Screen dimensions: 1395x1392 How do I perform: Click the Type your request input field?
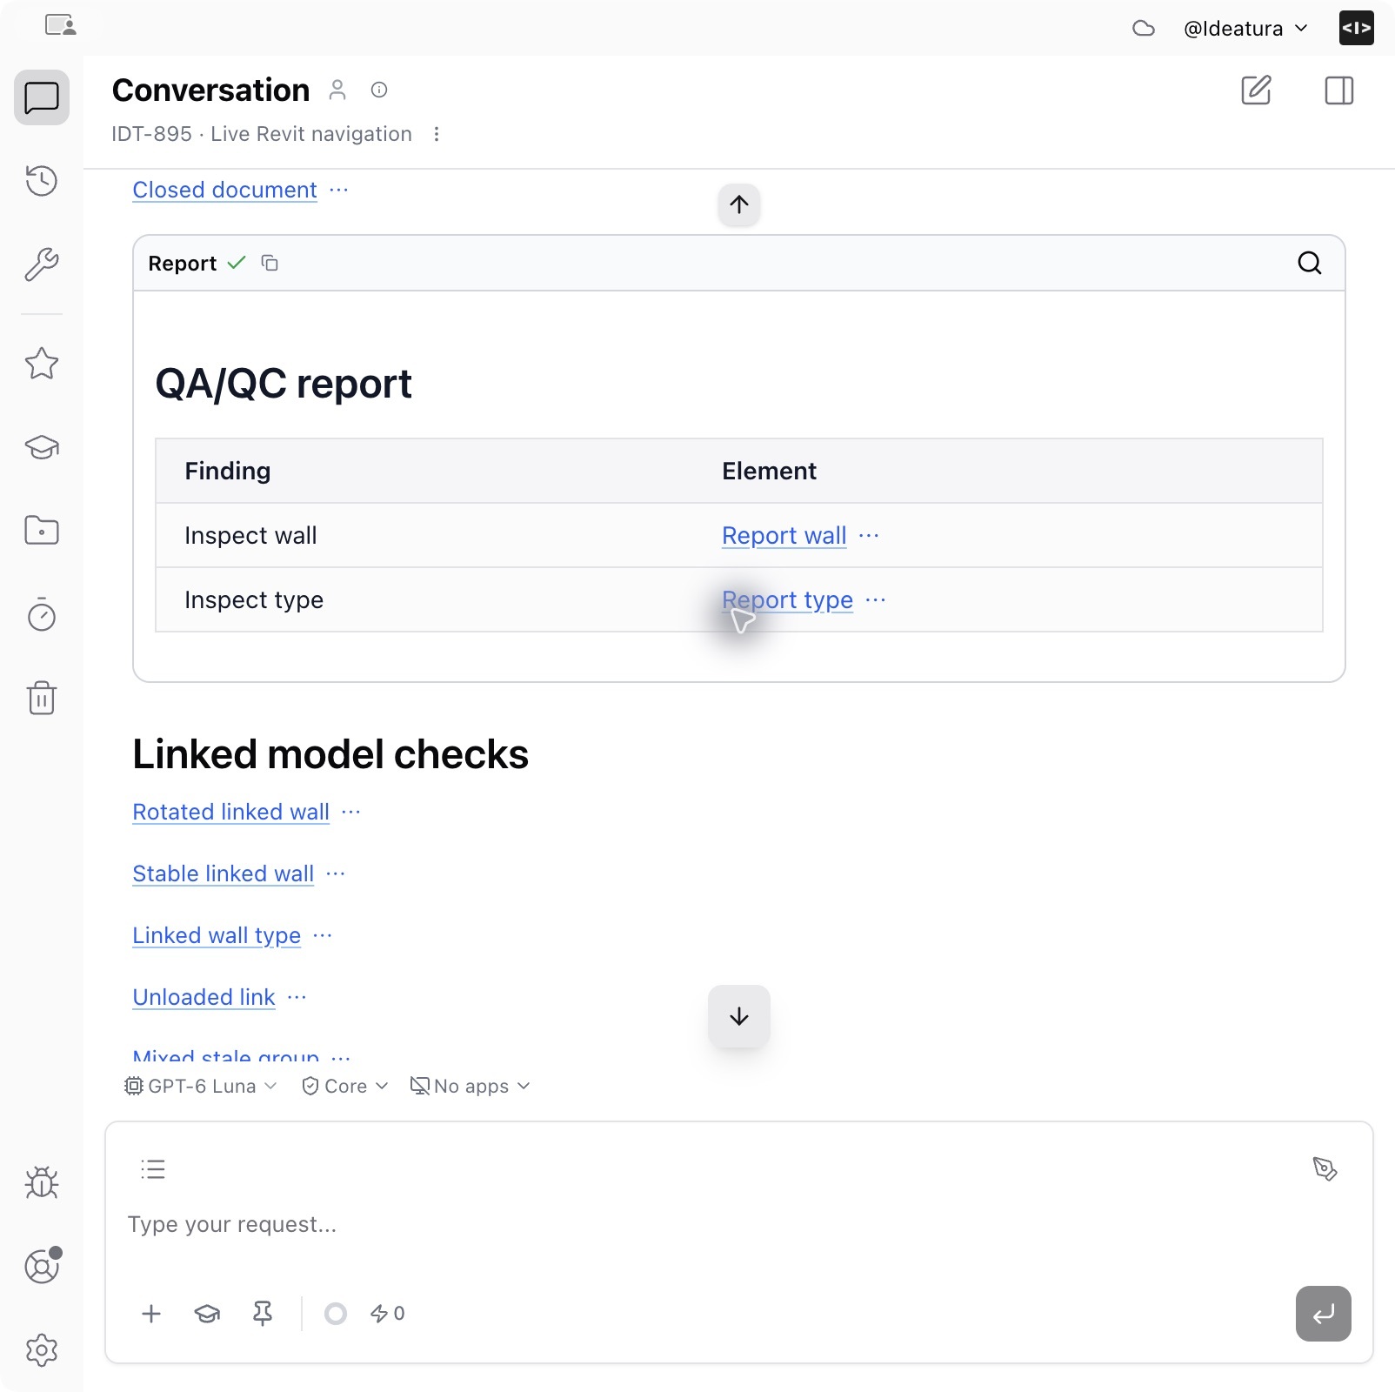738,1224
